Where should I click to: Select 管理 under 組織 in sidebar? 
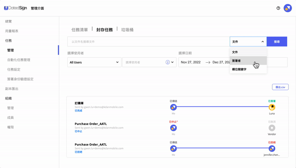tap(10, 108)
